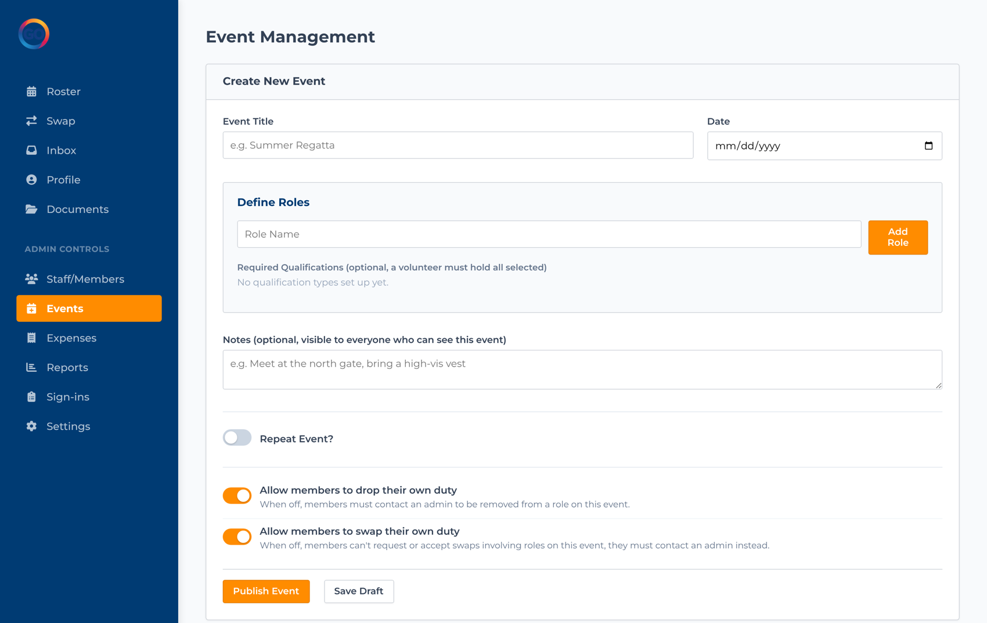987x623 pixels.
Task: Click into the Date field
Action: click(824, 146)
